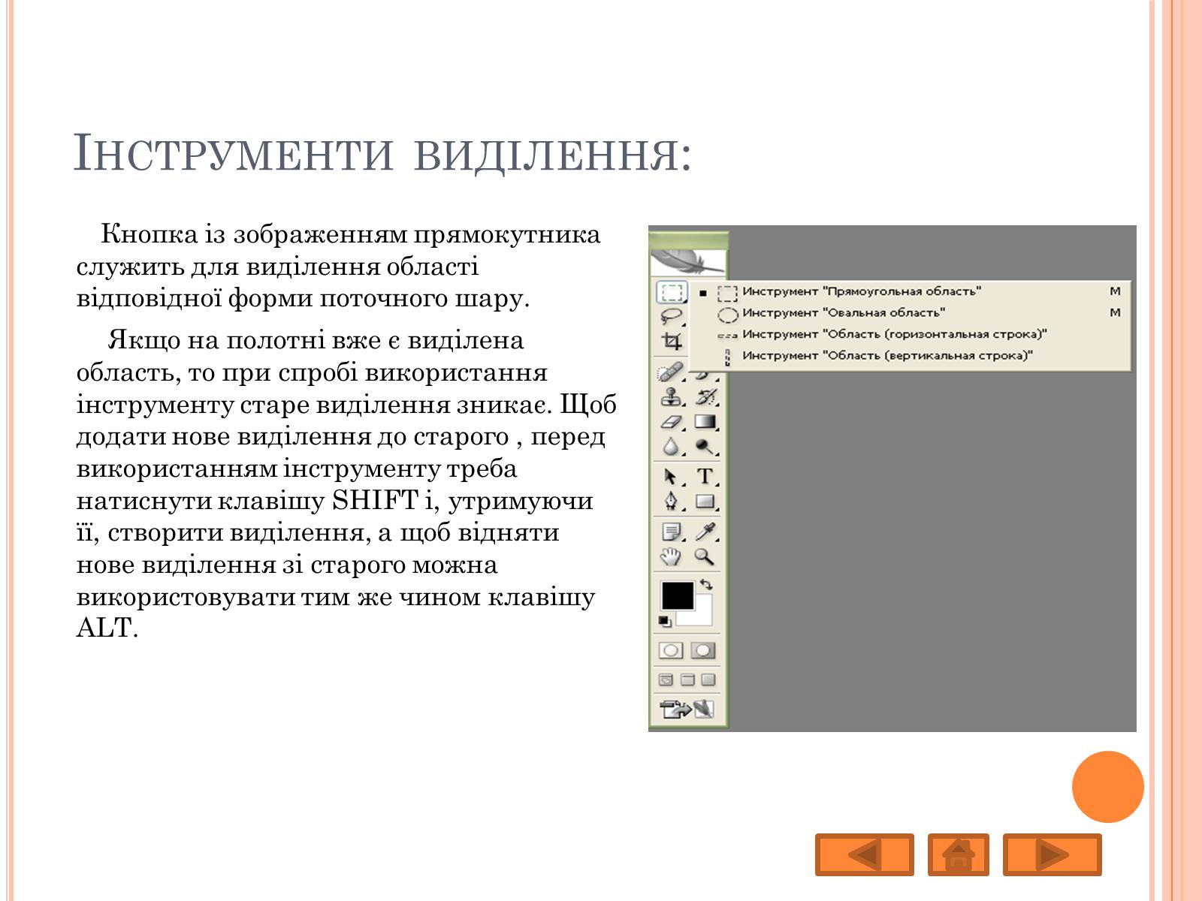Select the Gradient tool
The width and height of the screenshot is (1202, 901).
tap(705, 423)
